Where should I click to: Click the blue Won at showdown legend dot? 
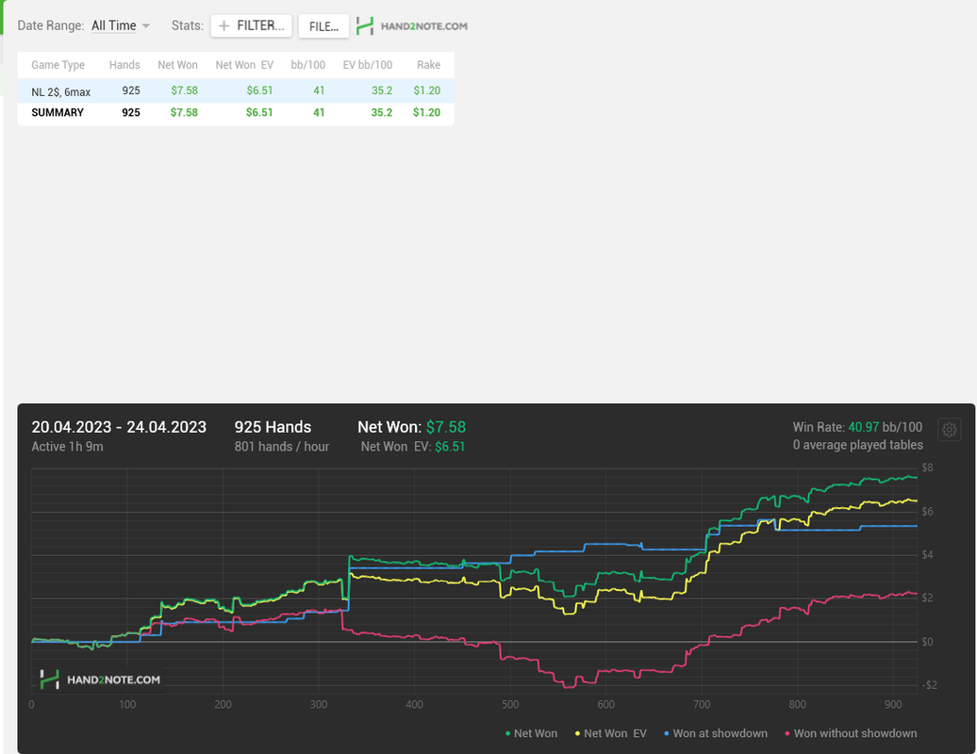pyautogui.click(x=667, y=734)
